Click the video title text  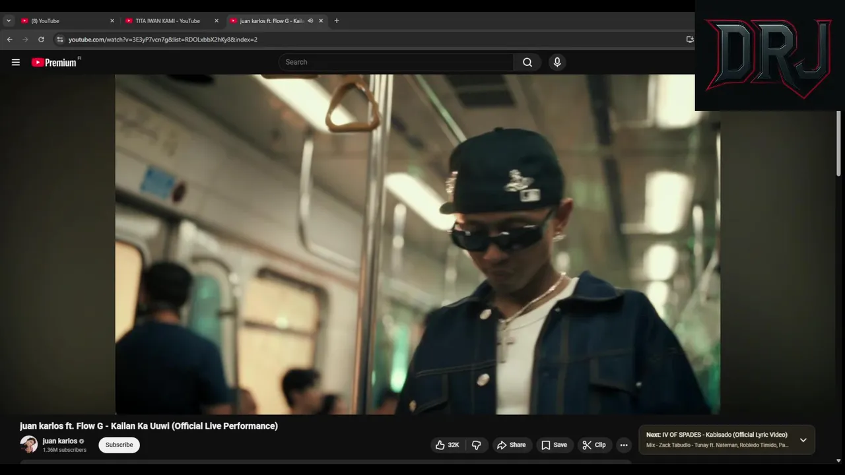point(149,426)
